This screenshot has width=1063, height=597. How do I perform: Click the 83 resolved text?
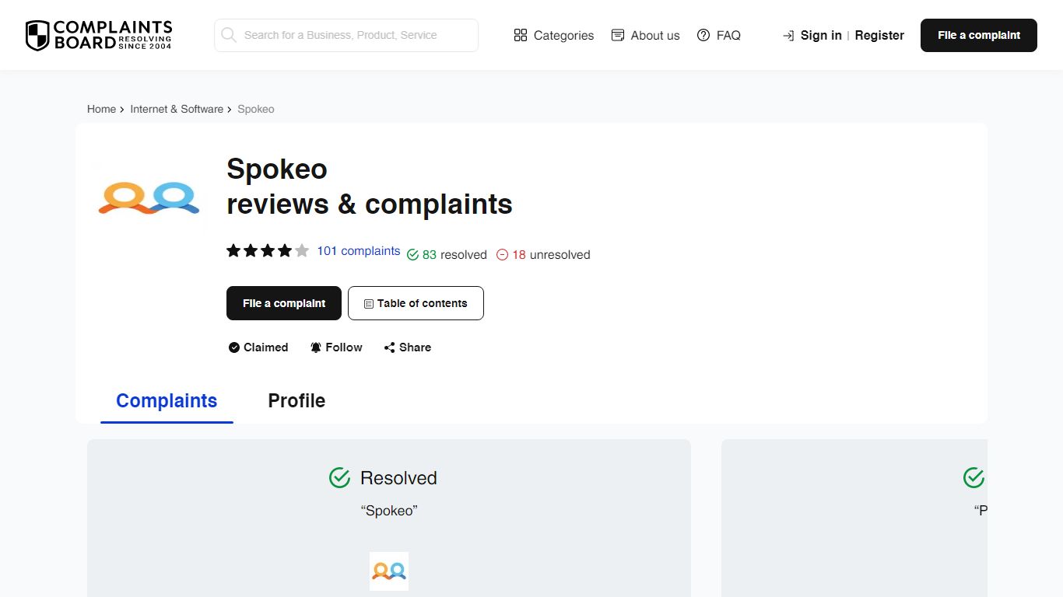point(454,255)
